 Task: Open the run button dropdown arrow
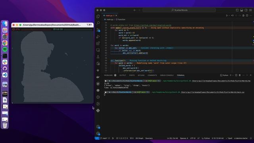pyautogui.click(x=229, y=15)
